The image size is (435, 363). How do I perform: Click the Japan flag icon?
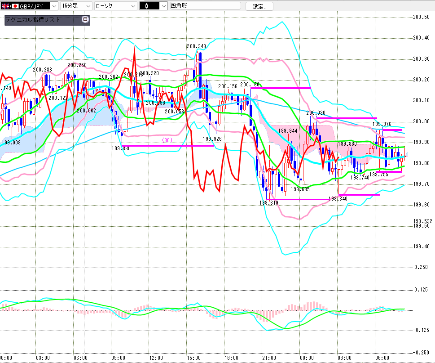pos(15,6)
